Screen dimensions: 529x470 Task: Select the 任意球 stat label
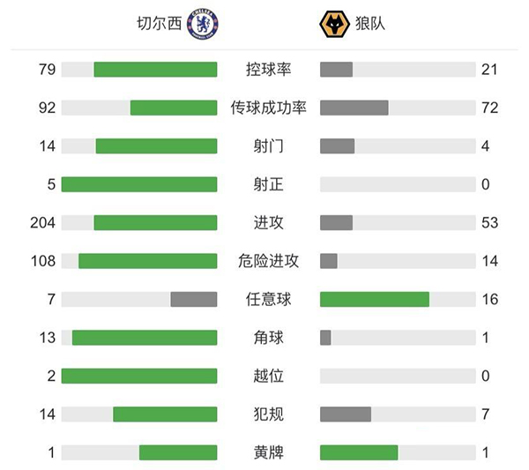[269, 299]
